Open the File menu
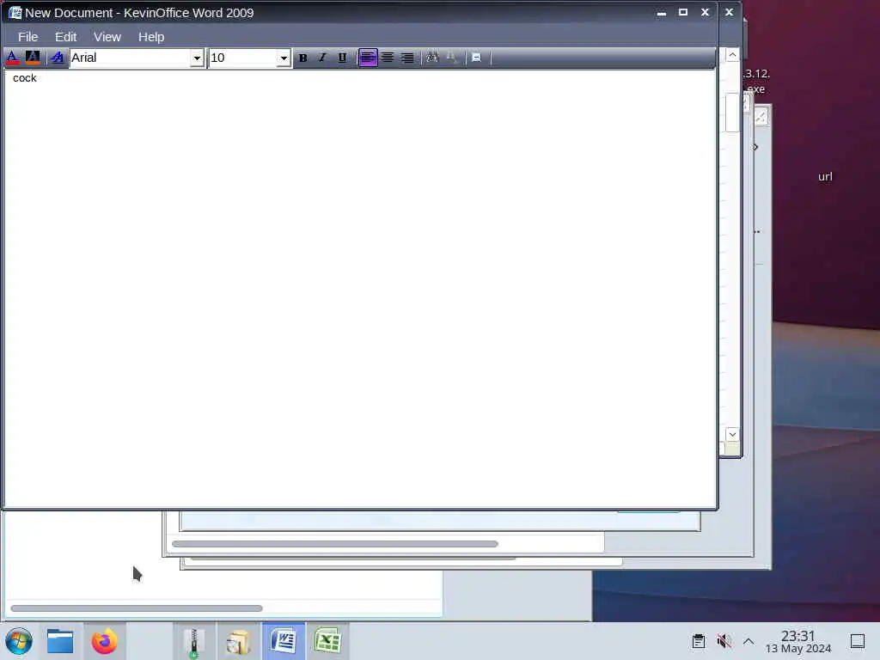The width and height of the screenshot is (880, 660). [28, 37]
